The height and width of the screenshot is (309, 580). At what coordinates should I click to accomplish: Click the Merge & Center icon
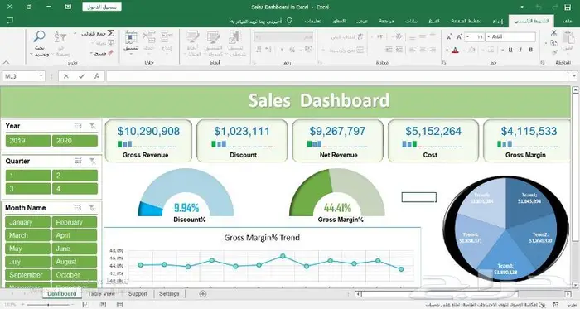tap(360, 50)
